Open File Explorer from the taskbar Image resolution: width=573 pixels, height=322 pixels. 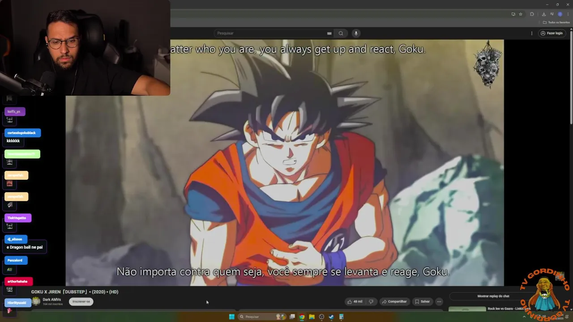pos(312,317)
